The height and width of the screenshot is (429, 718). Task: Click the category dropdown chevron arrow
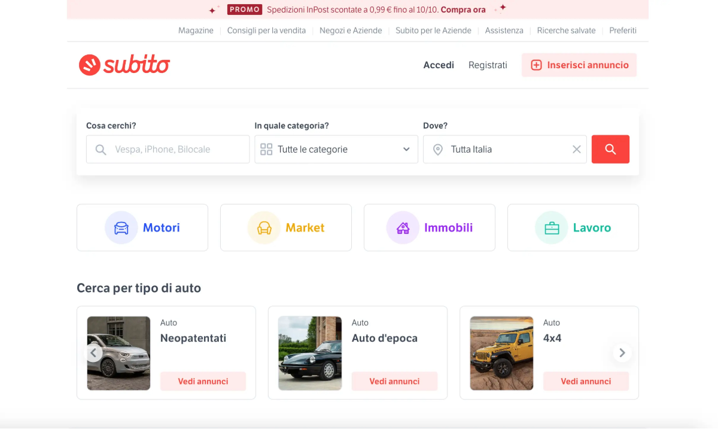click(406, 150)
